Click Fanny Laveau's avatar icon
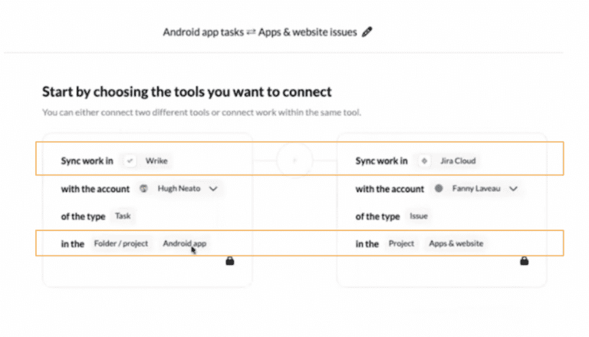Viewport: 589px width, 337px height. pyautogui.click(x=439, y=188)
